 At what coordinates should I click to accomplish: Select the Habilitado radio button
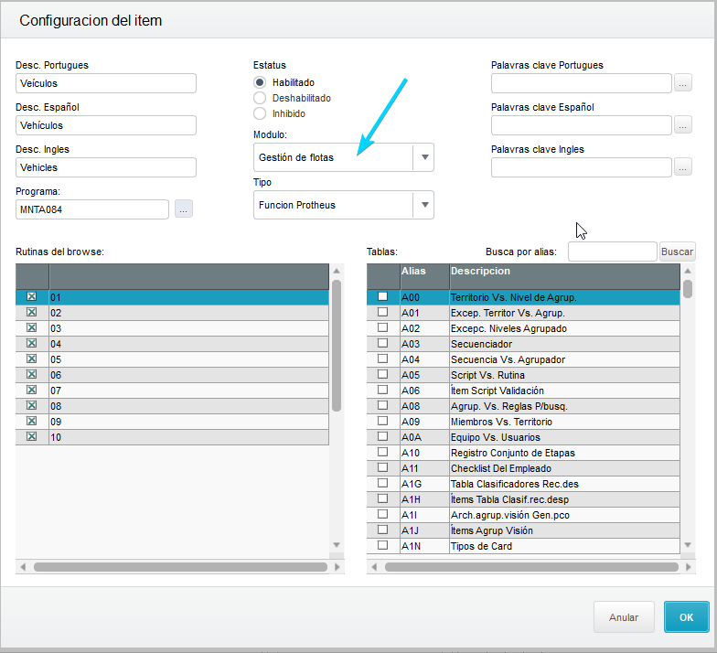tap(260, 82)
